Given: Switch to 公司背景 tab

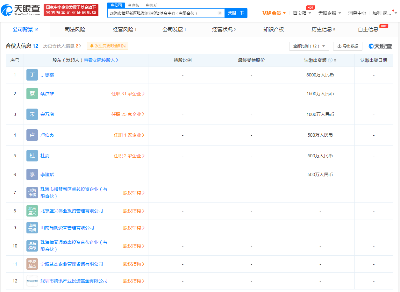Looking at the screenshot, I should 25,30.
